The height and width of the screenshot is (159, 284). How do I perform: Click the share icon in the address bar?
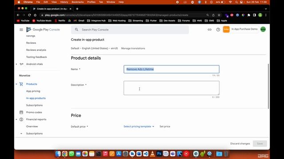(x=213, y=15)
